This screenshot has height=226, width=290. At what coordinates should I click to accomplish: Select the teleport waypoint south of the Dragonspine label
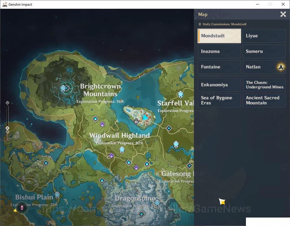click(x=142, y=214)
